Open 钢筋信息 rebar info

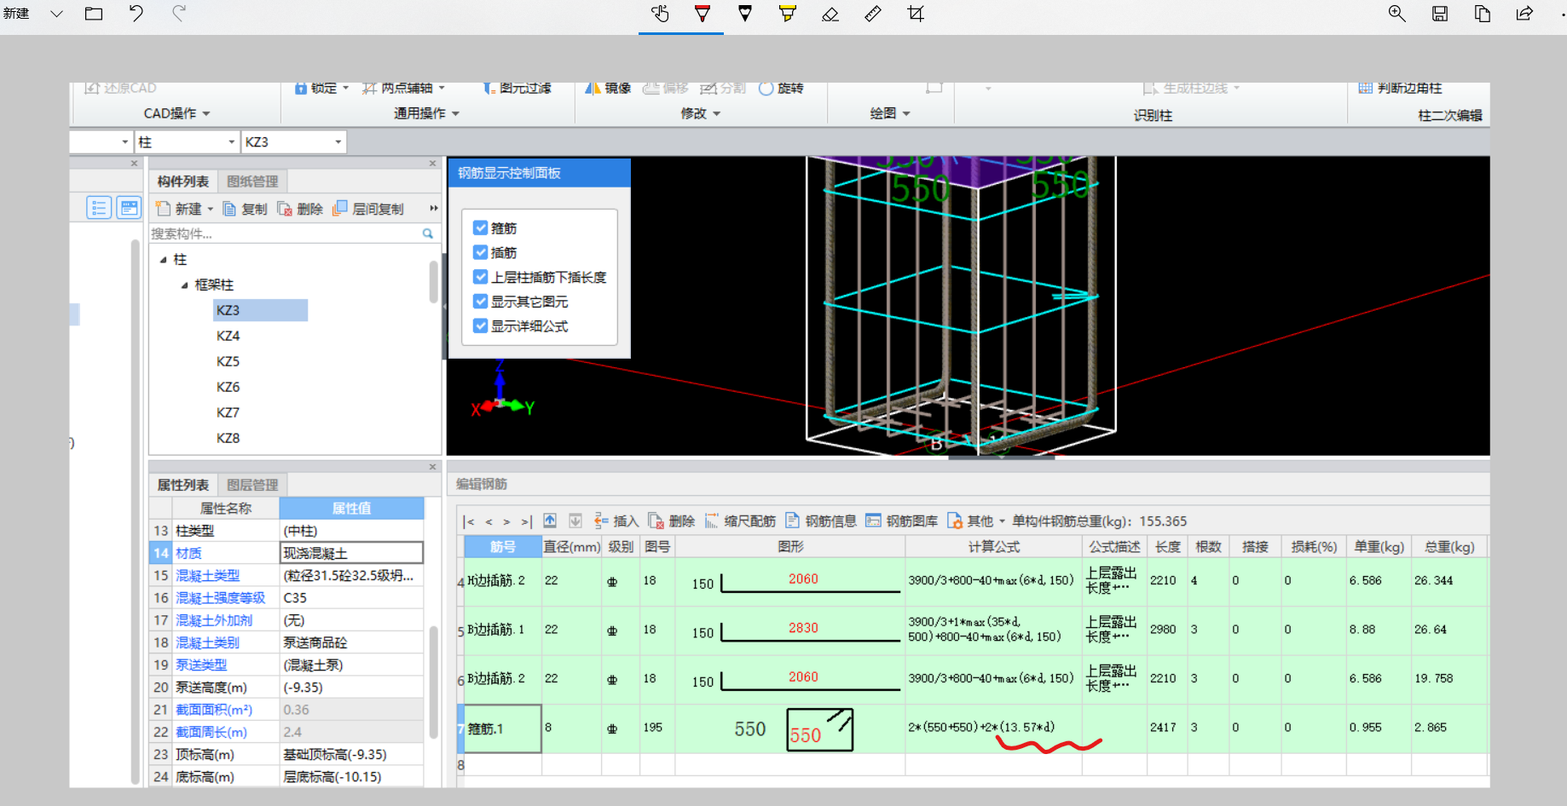(x=820, y=521)
